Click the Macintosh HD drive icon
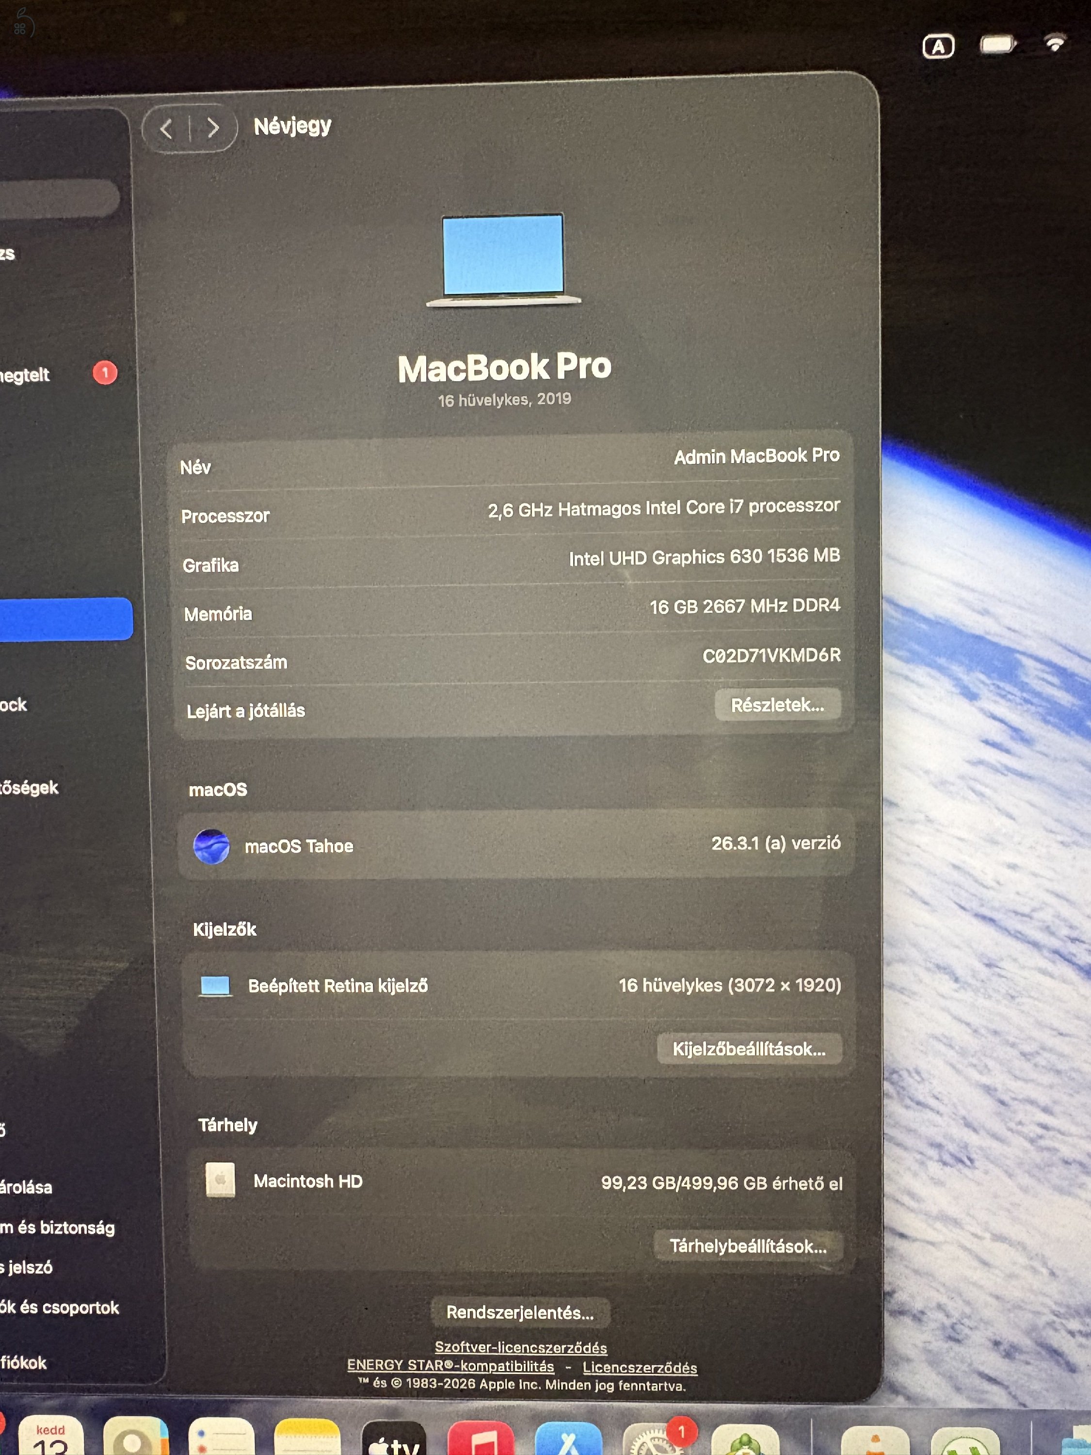The image size is (1091, 1455). click(220, 1180)
